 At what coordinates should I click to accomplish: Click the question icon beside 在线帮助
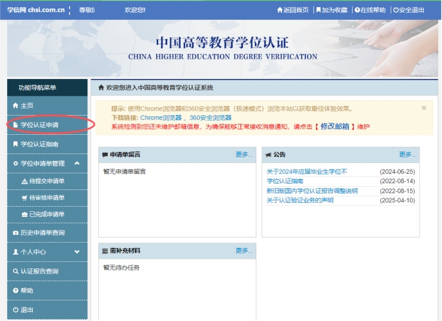point(357,10)
